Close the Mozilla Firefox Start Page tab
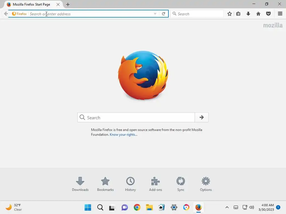286x214 pixels. click(58, 4)
